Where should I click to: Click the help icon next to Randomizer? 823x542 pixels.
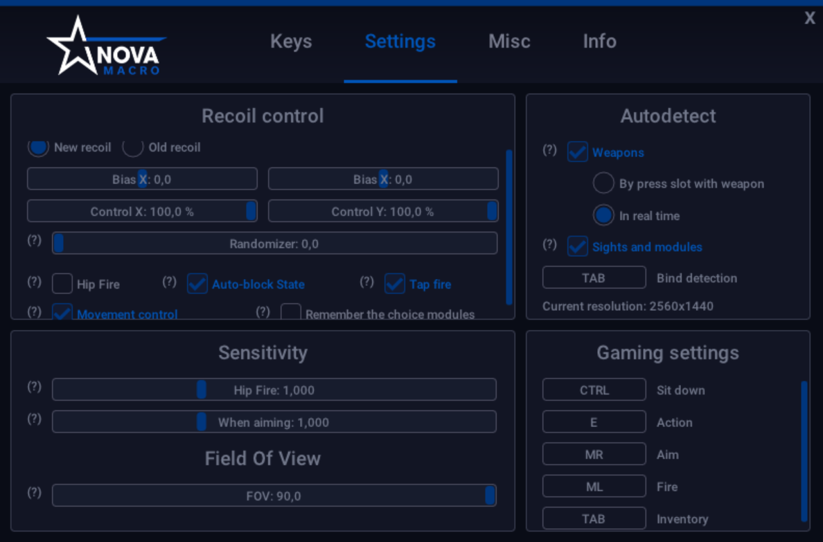[34, 240]
